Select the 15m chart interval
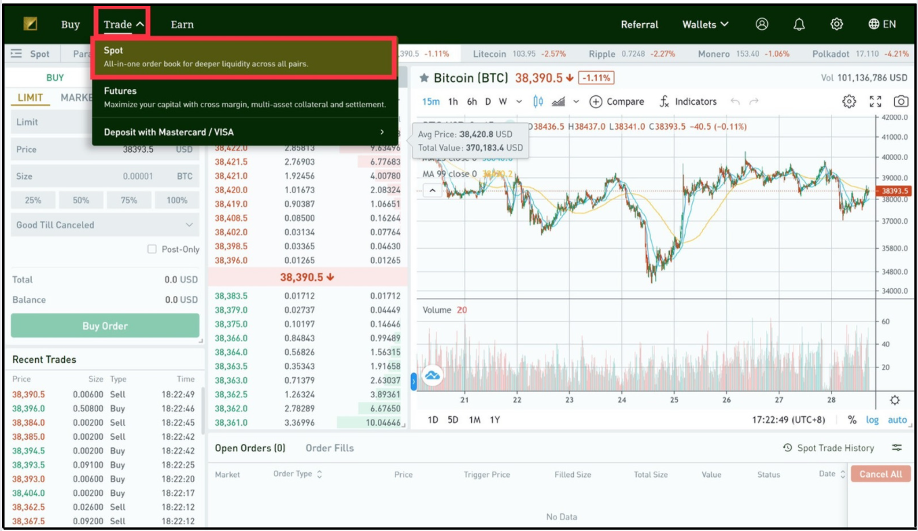 [431, 101]
